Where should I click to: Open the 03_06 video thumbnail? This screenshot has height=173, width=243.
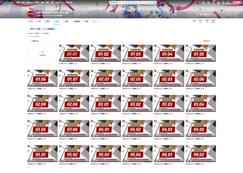coord(74,129)
